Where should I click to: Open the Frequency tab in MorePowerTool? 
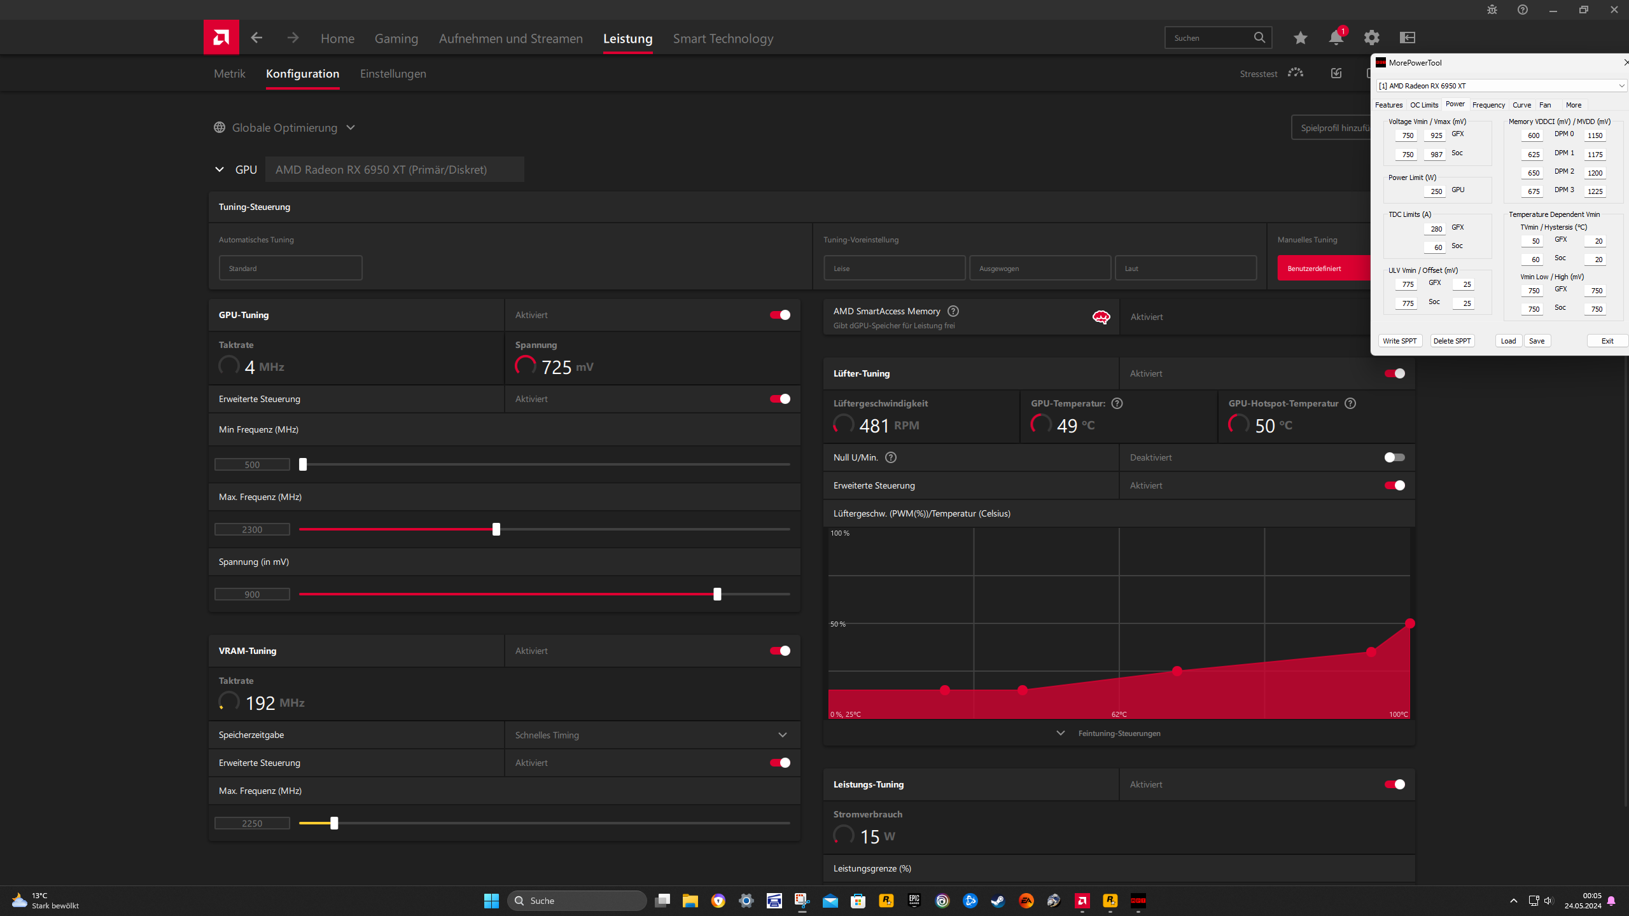pos(1488,105)
